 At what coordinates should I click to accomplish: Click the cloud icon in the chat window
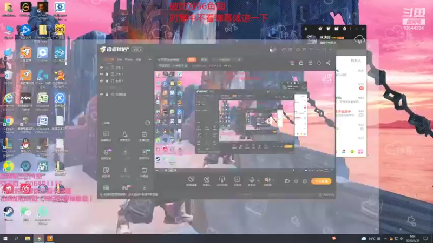pos(359,39)
